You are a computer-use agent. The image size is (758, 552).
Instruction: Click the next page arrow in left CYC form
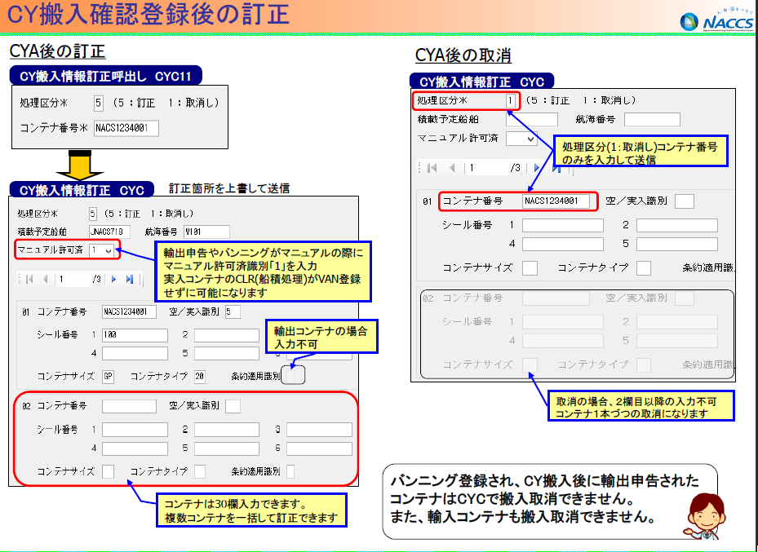114,279
